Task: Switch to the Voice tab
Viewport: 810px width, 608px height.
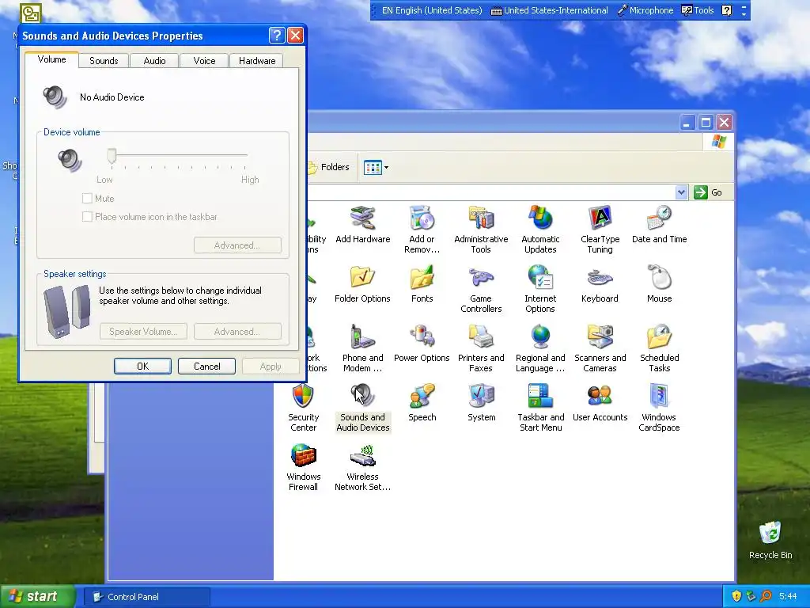Action: coord(204,60)
